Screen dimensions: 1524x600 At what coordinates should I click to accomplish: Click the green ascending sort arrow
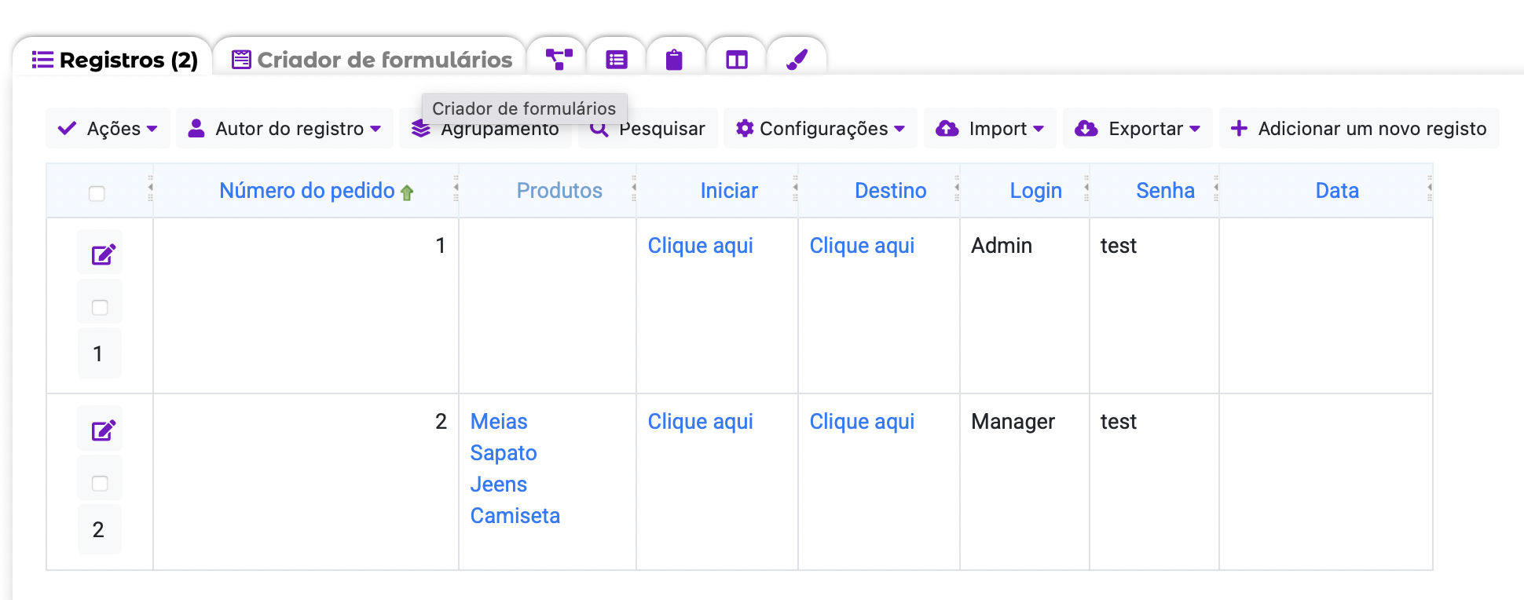point(407,192)
